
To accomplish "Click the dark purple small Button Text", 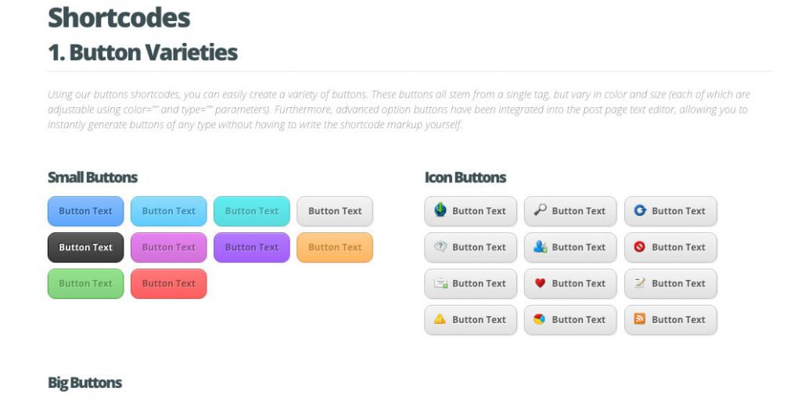I will coord(252,247).
